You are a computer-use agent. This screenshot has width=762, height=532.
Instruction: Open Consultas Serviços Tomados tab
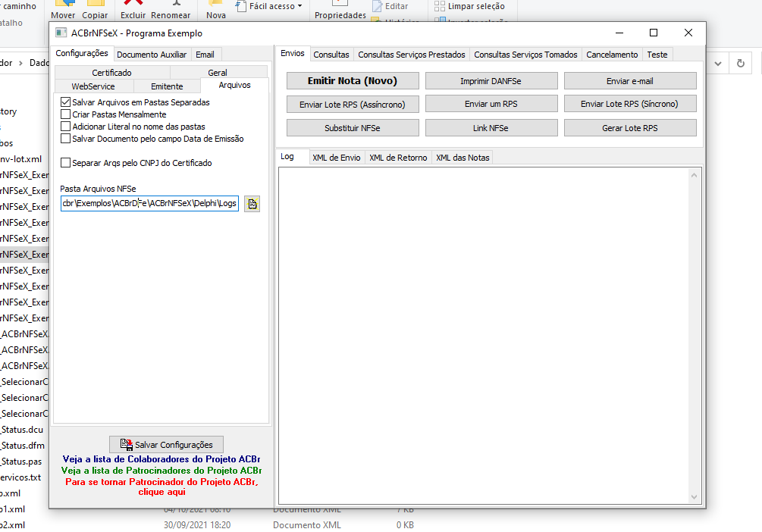[x=526, y=55]
